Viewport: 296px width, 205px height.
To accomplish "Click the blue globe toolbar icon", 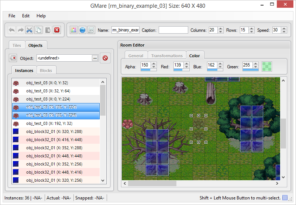I will click(x=83, y=30).
